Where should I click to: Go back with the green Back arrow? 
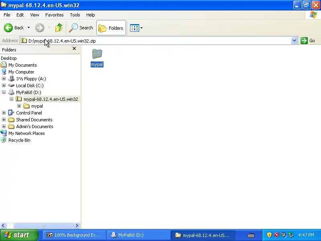point(14,28)
